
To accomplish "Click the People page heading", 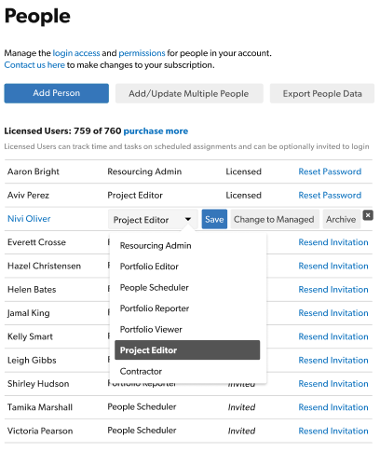I will (37, 16).
